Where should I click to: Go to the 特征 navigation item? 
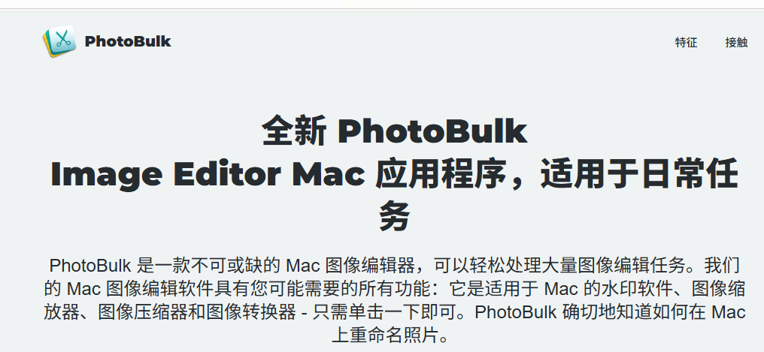tap(686, 42)
